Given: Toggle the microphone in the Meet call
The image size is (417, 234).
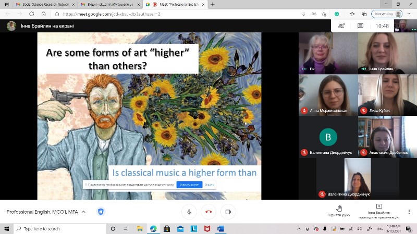Looking at the screenshot, I should [189, 212].
